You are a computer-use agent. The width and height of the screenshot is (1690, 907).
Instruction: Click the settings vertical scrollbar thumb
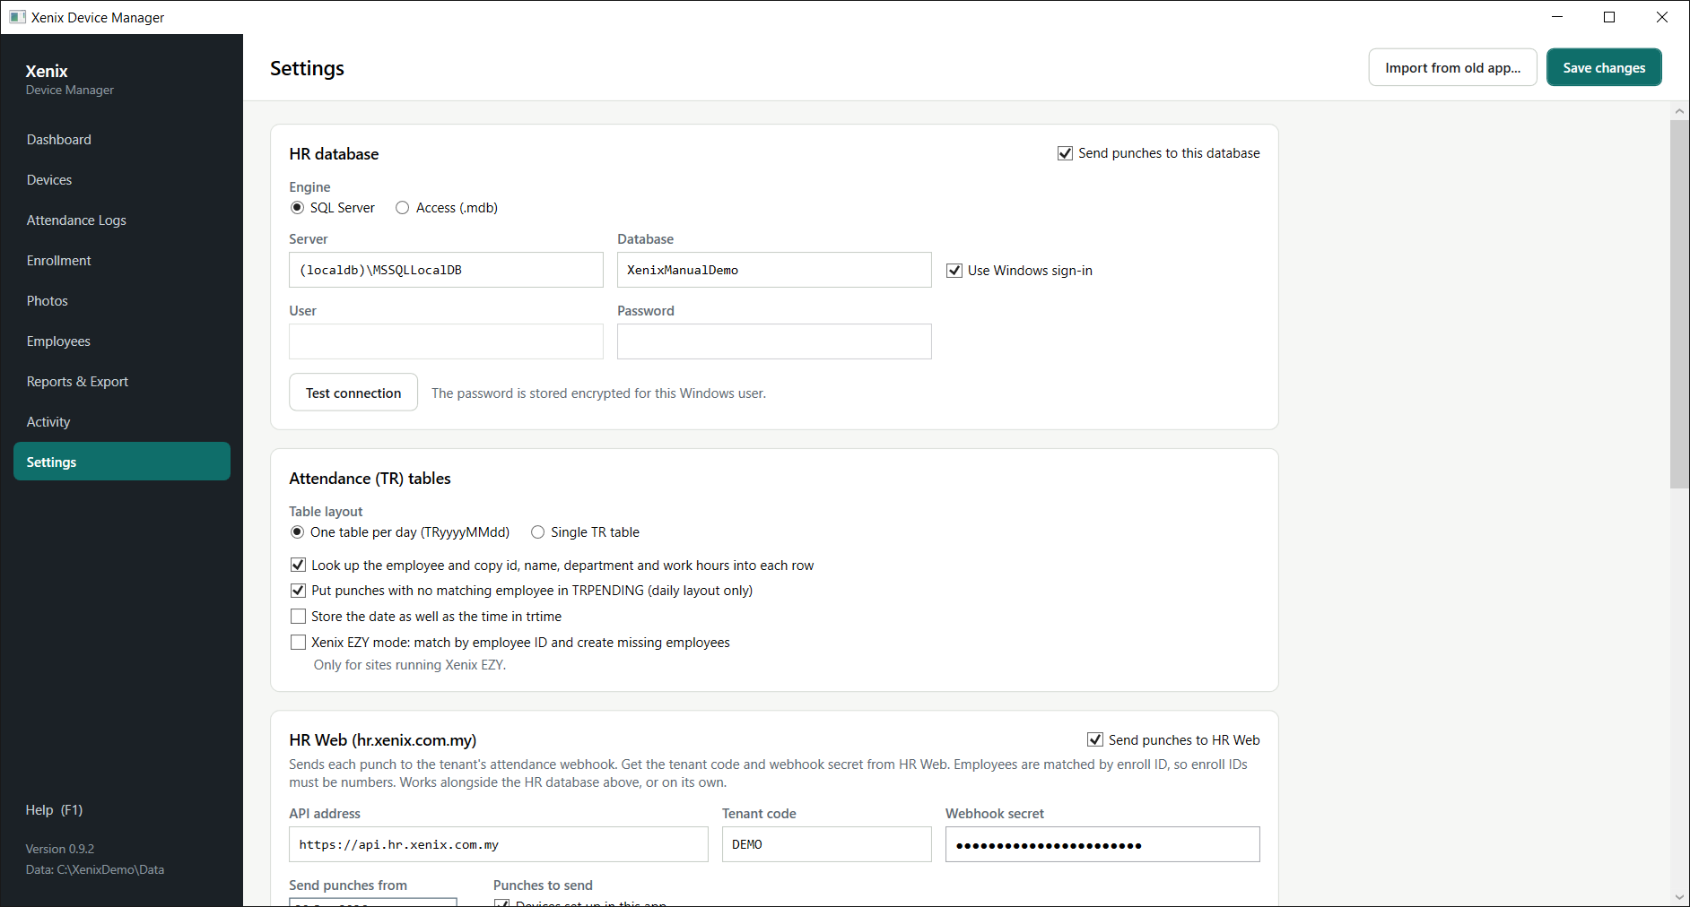1679,305
